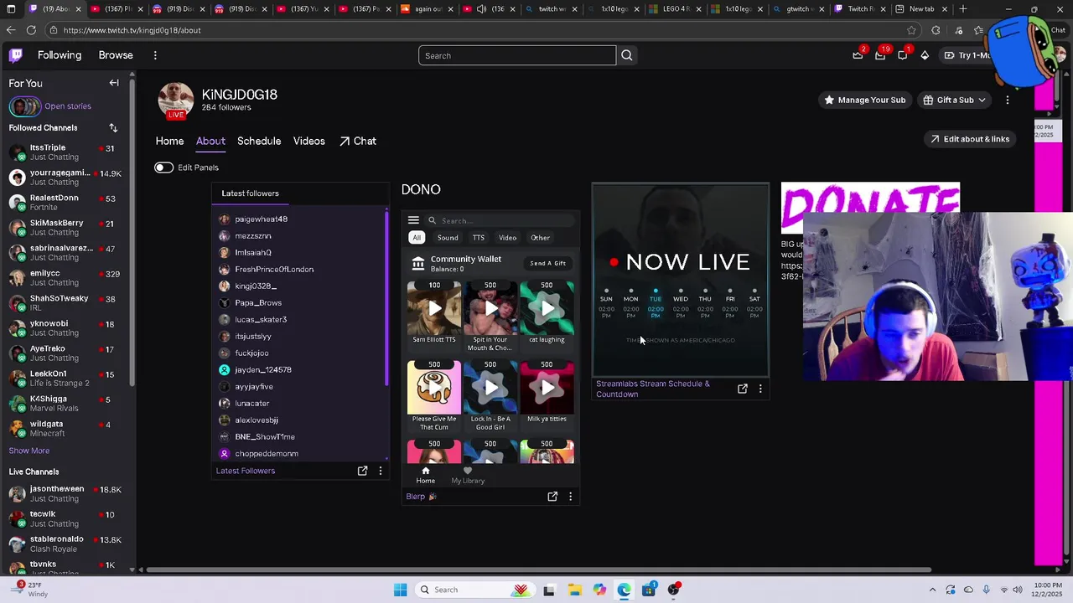The image size is (1073, 603).
Task: Filter Blerp sounds by Sound
Action: [x=448, y=238]
